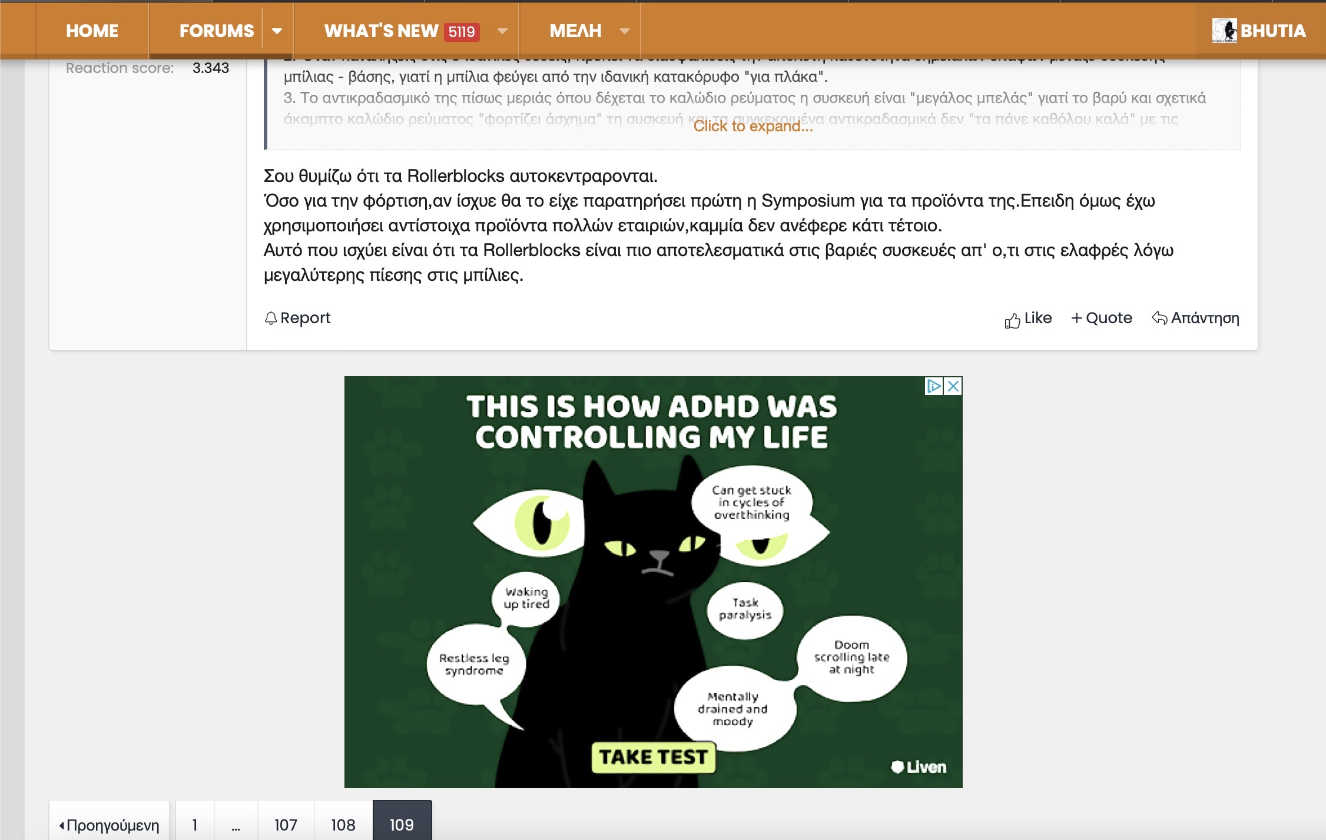The height and width of the screenshot is (840, 1326).
Task: Open the HOME menu item
Action: tap(92, 31)
